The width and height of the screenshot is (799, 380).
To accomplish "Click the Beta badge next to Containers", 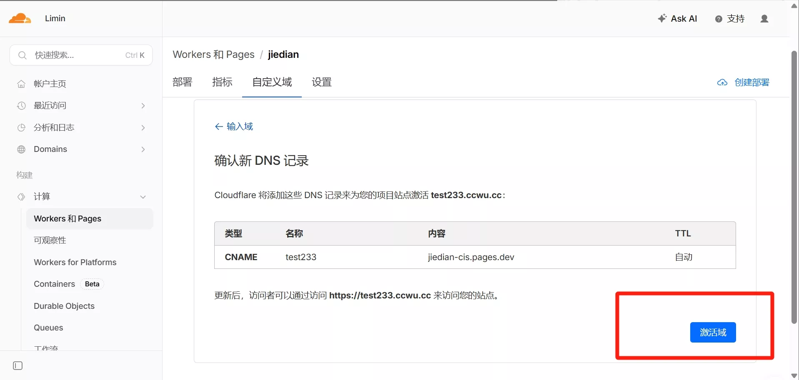I will click(x=92, y=284).
